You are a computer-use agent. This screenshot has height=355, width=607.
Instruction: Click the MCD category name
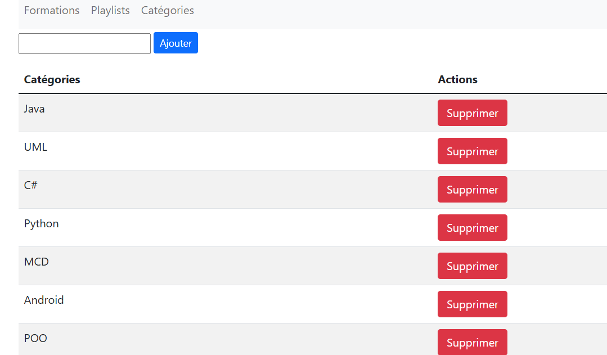(36, 262)
